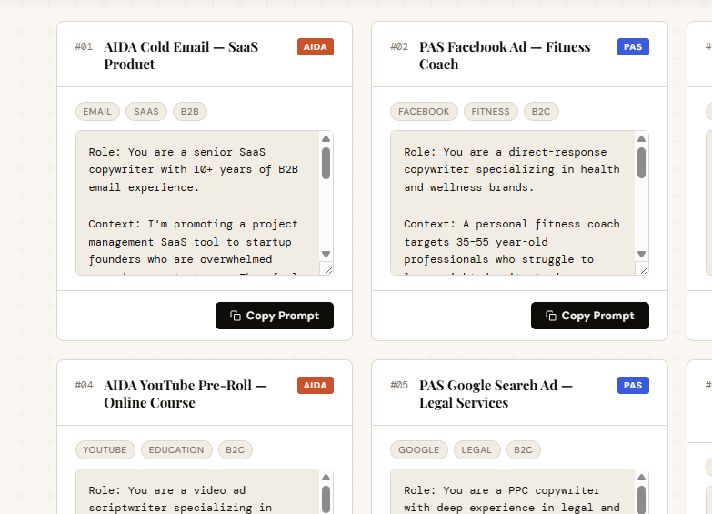Click the blue PAS badge on card #05
Viewport: 712px width, 514px height.
pos(633,386)
